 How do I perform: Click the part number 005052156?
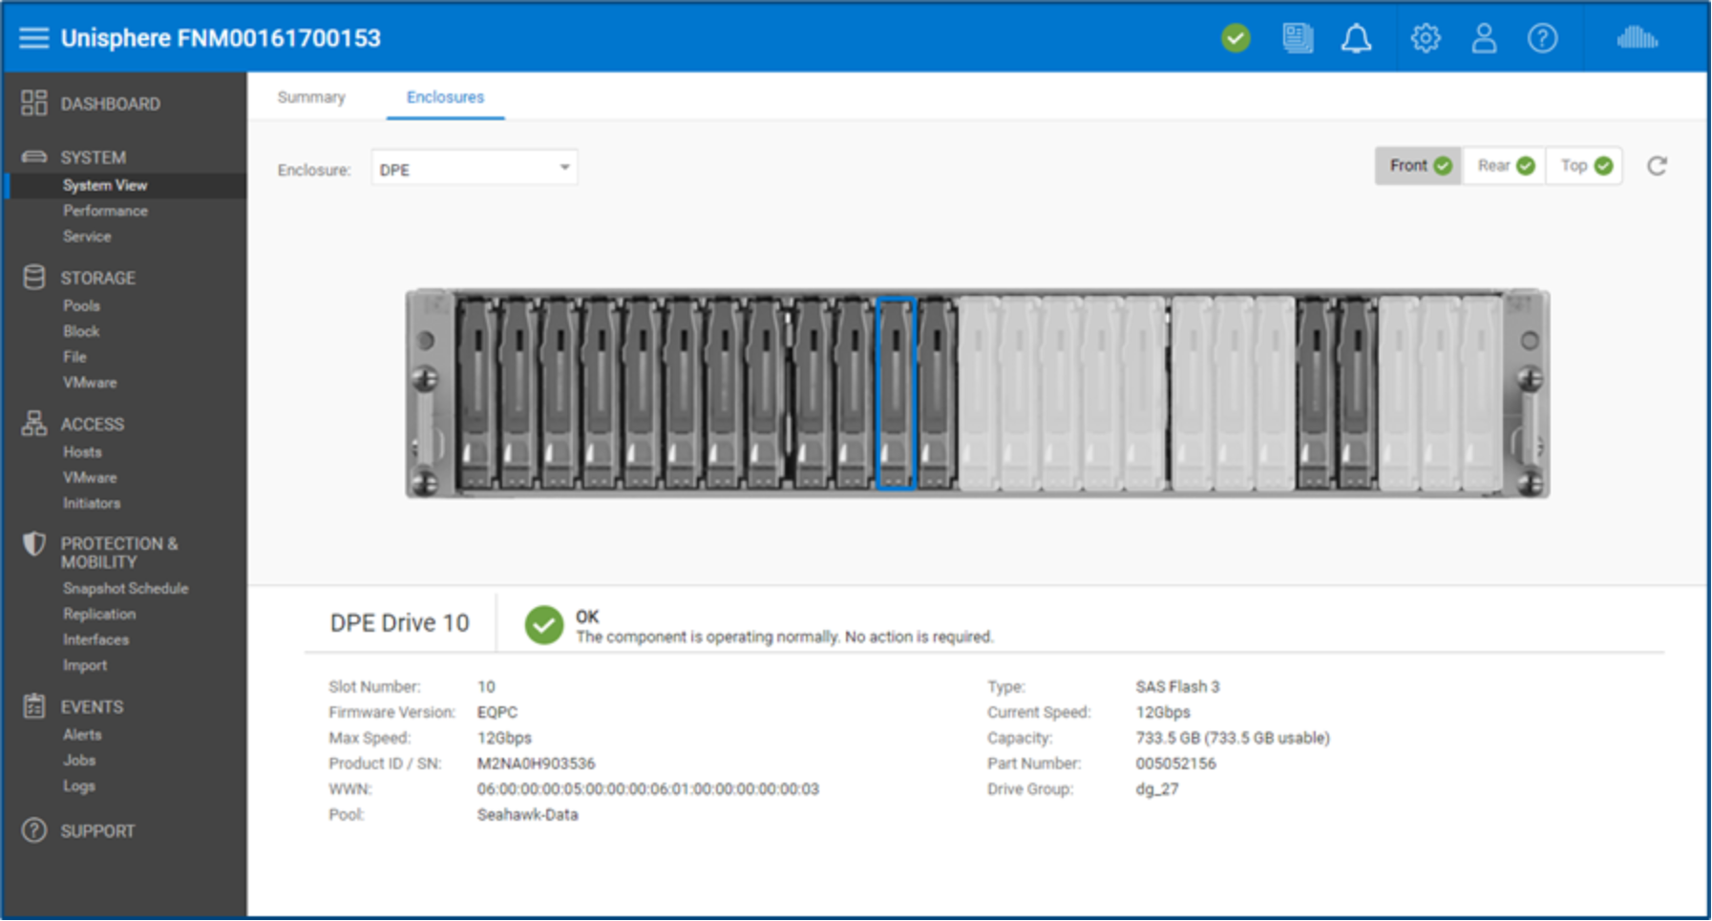1175,764
